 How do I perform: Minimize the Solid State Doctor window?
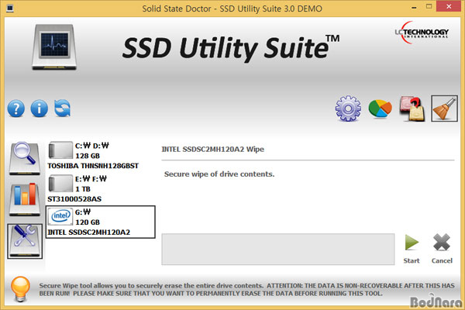click(x=414, y=7)
